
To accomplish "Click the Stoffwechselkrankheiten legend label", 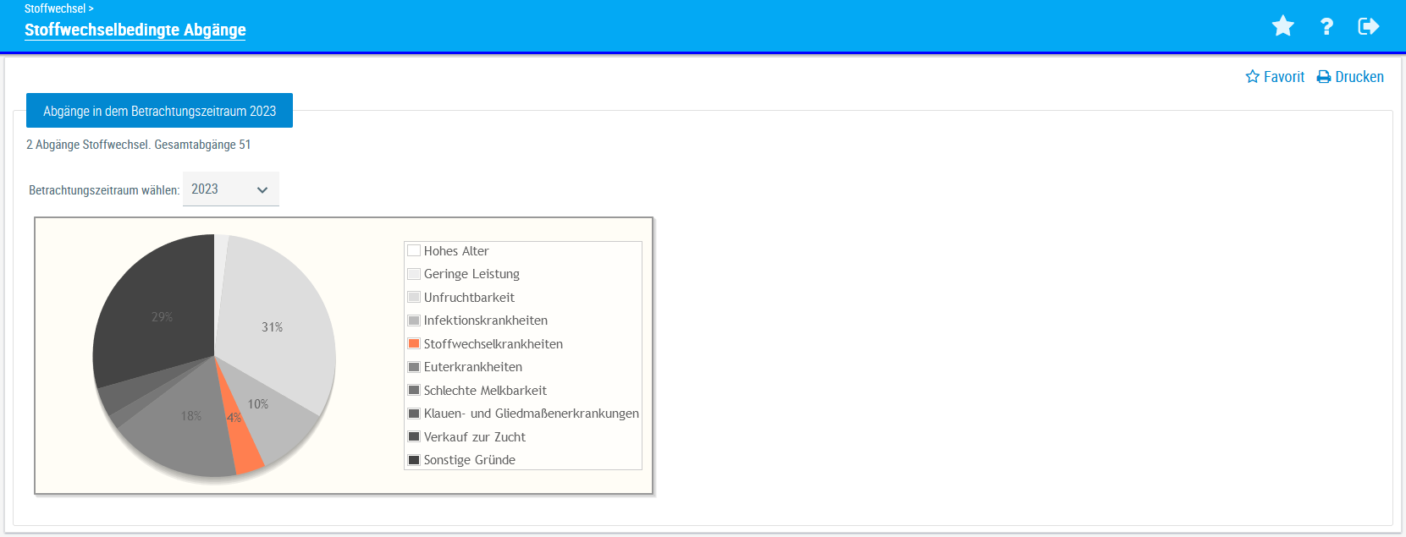I will 493,344.
